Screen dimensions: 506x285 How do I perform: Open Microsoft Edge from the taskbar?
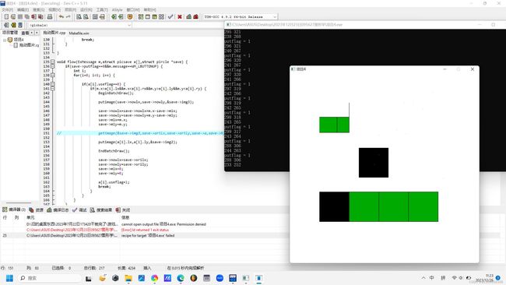pos(181,278)
